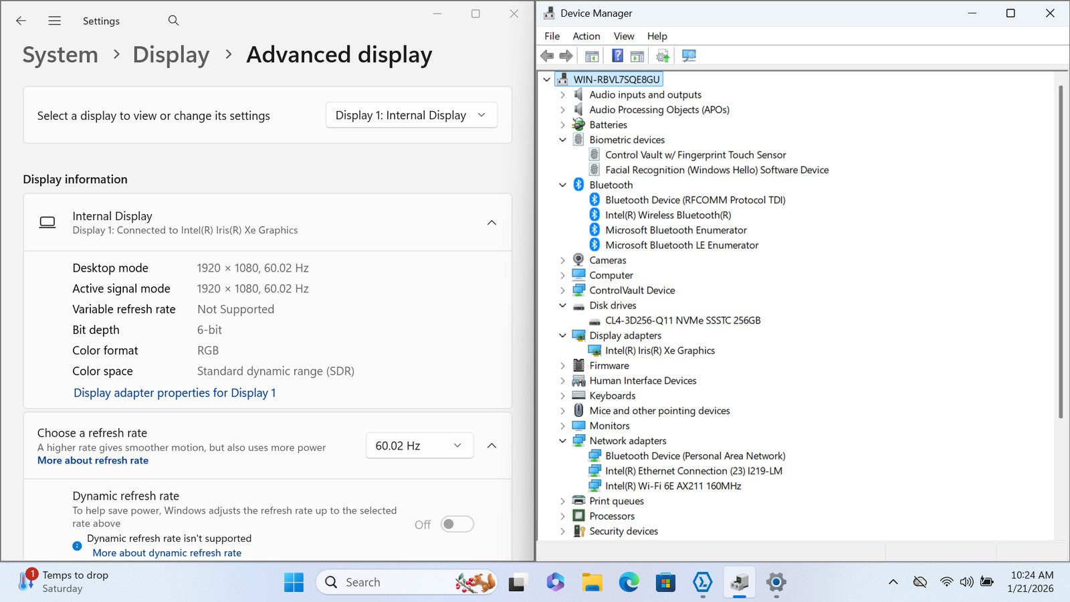Click the Scan for hardware changes icon

coord(689,56)
